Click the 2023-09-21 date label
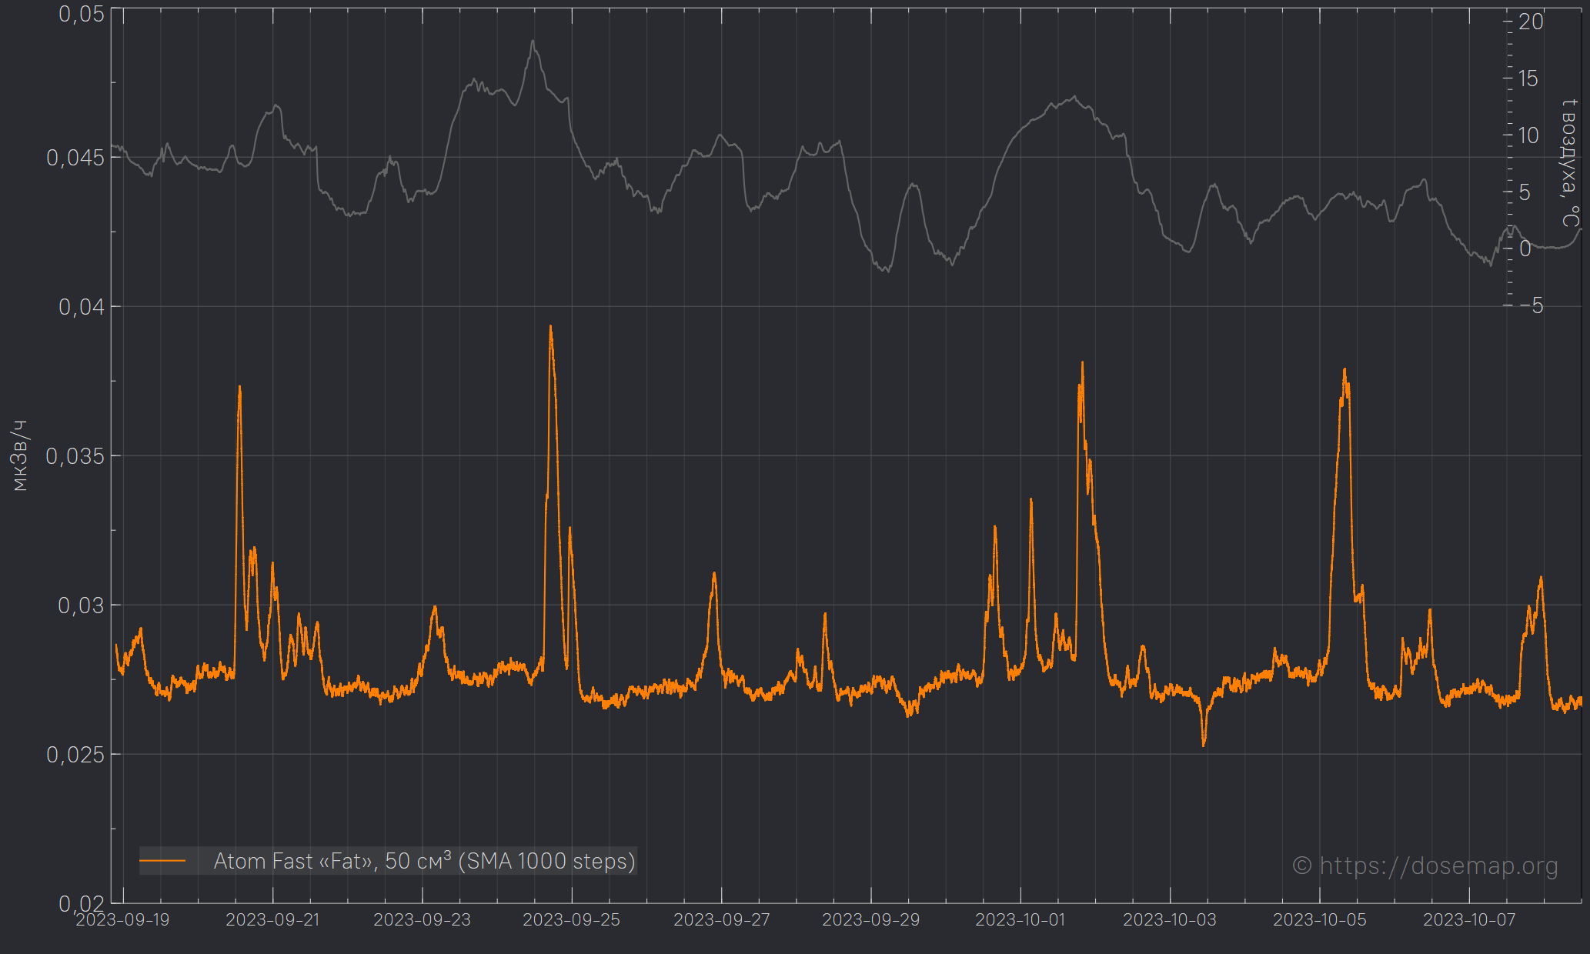This screenshot has width=1590, height=954. 272,920
